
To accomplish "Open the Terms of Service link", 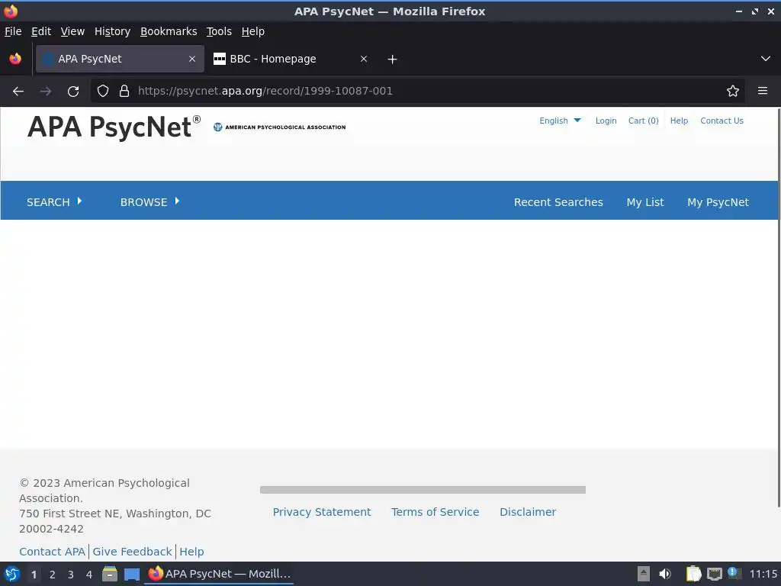I will 435,512.
